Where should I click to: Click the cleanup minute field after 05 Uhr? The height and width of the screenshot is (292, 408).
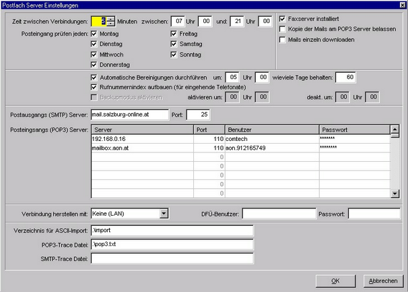[x=262, y=78]
